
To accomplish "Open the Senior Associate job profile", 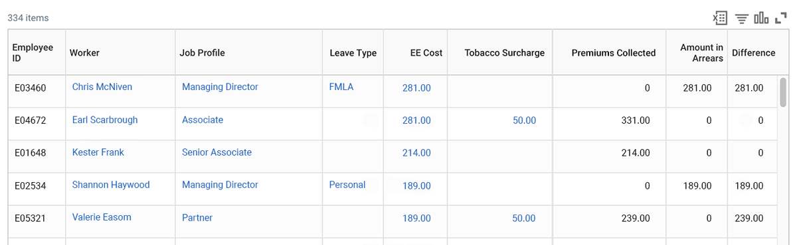I will tap(217, 152).
